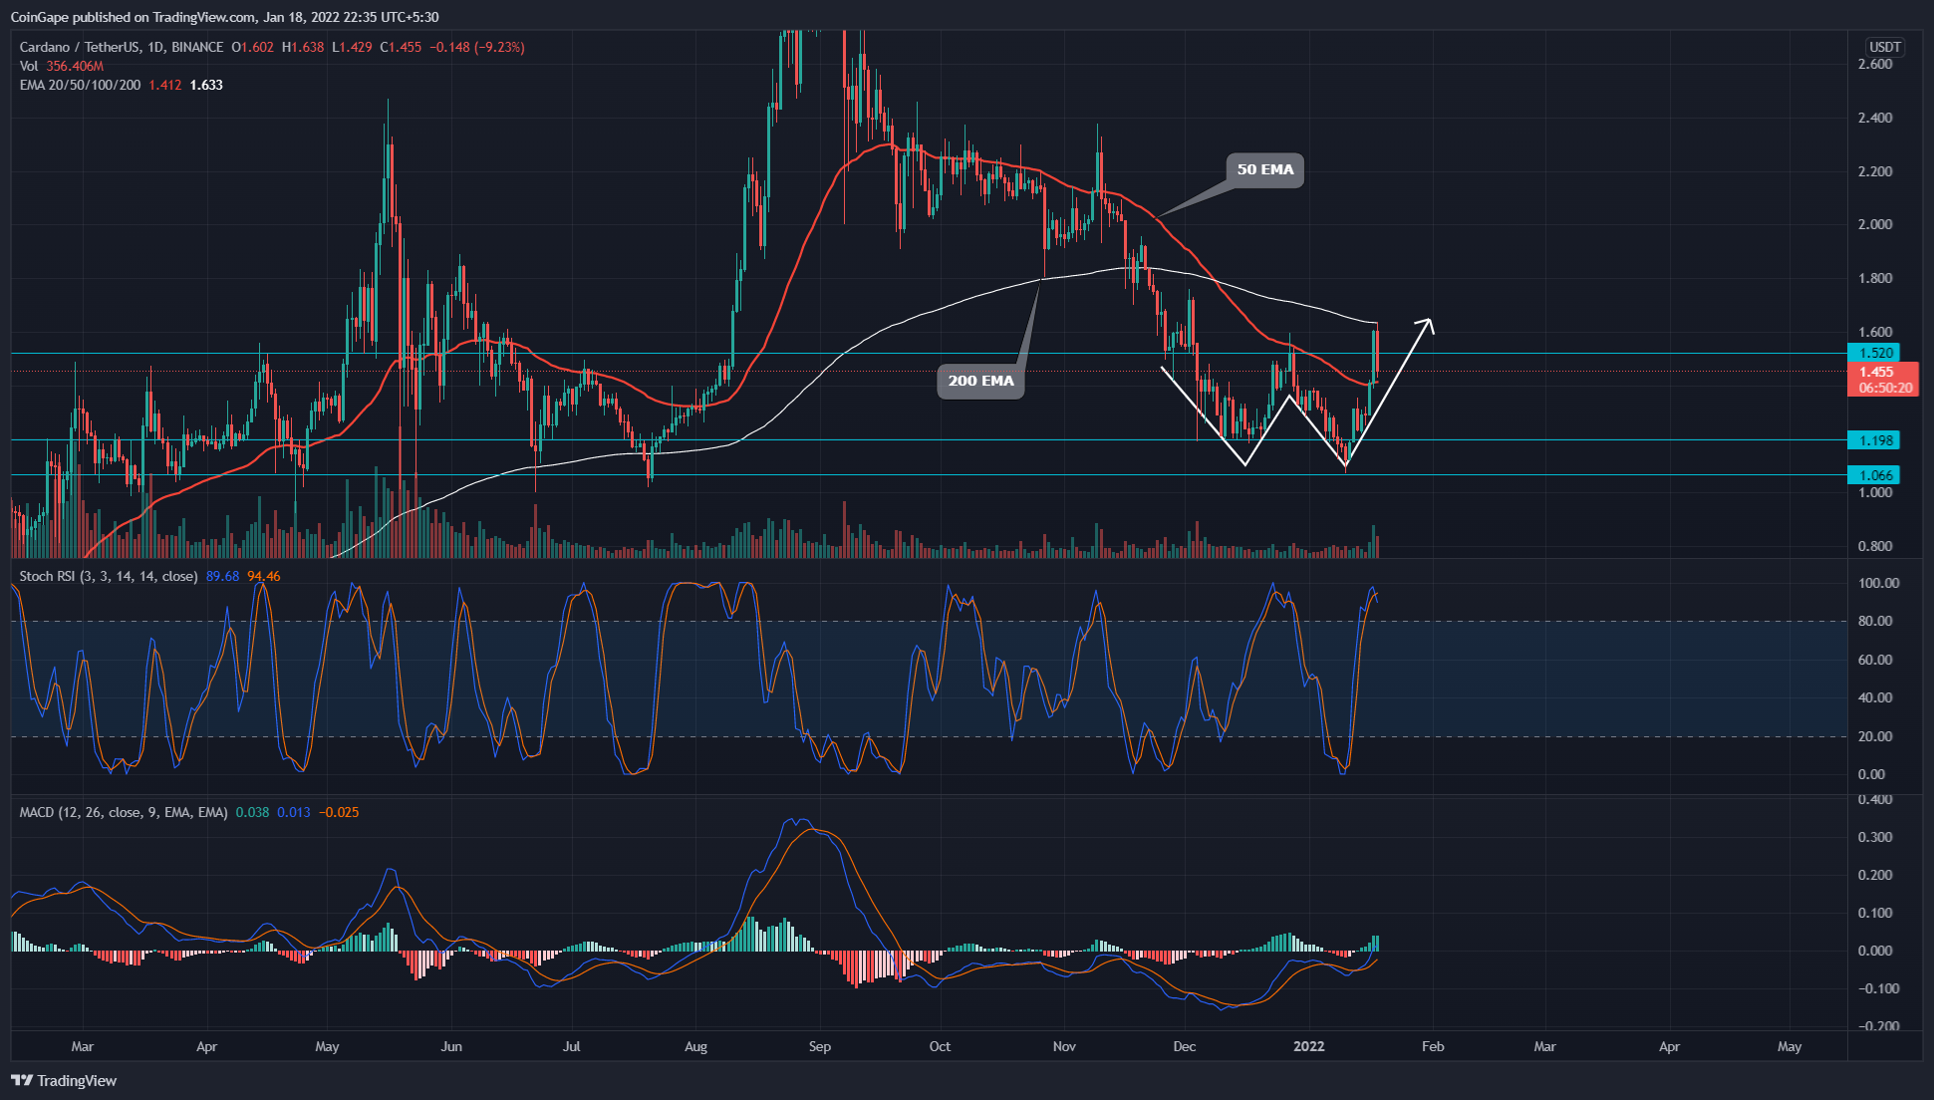Image resolution: width=1934 pixels, height=1100 pixels.
Task: Click the Vol indicator legend
Action: [x=29, y=66]
